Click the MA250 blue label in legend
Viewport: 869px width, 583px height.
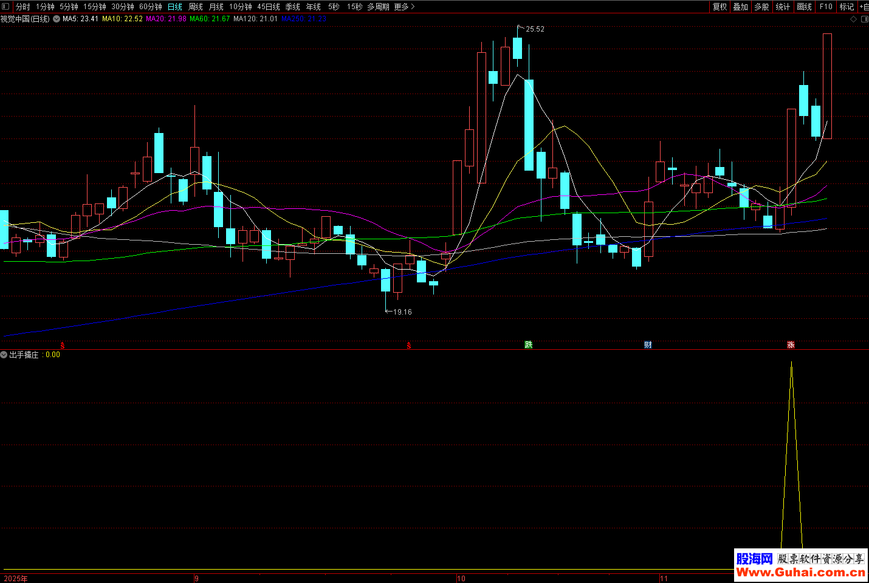click(304, 19)
